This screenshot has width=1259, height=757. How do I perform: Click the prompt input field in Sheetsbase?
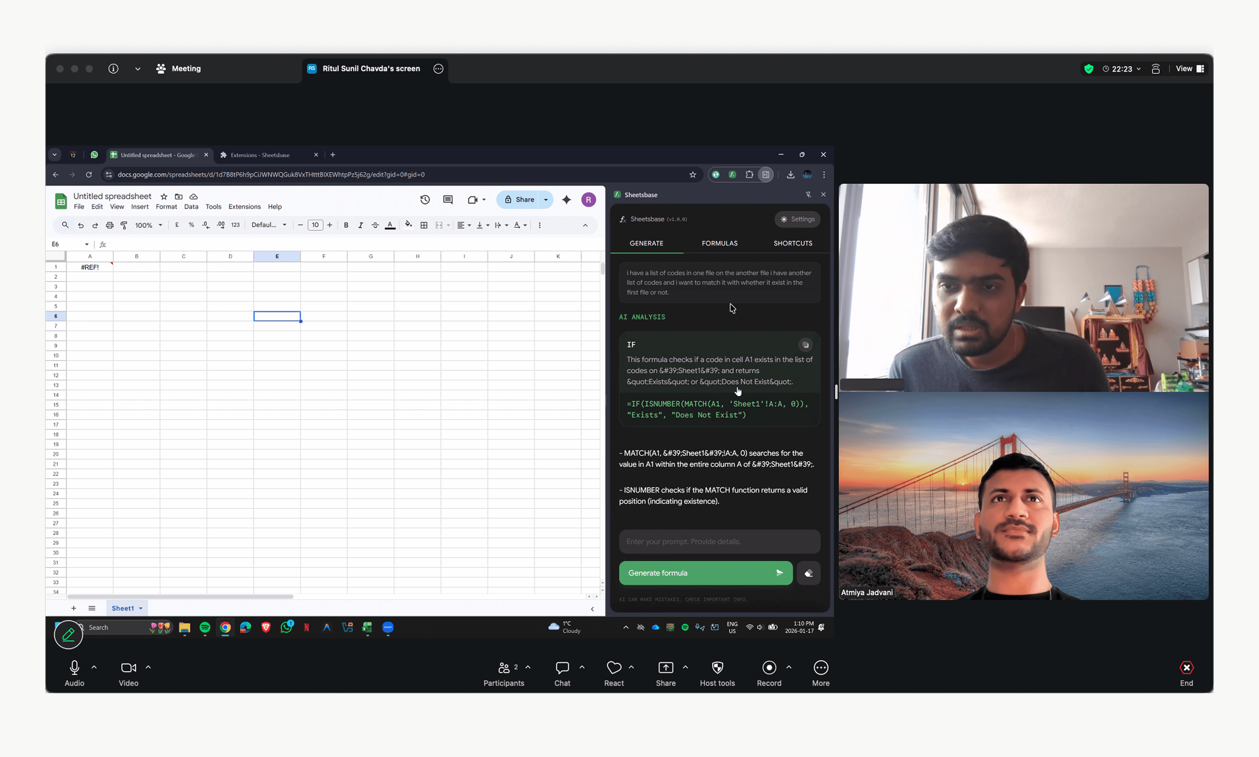(x=719, y=541)
